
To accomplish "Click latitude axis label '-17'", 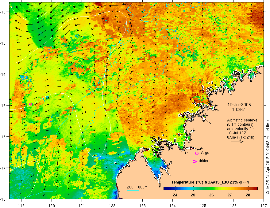I will pyautogui.click(x=3, y=168).
